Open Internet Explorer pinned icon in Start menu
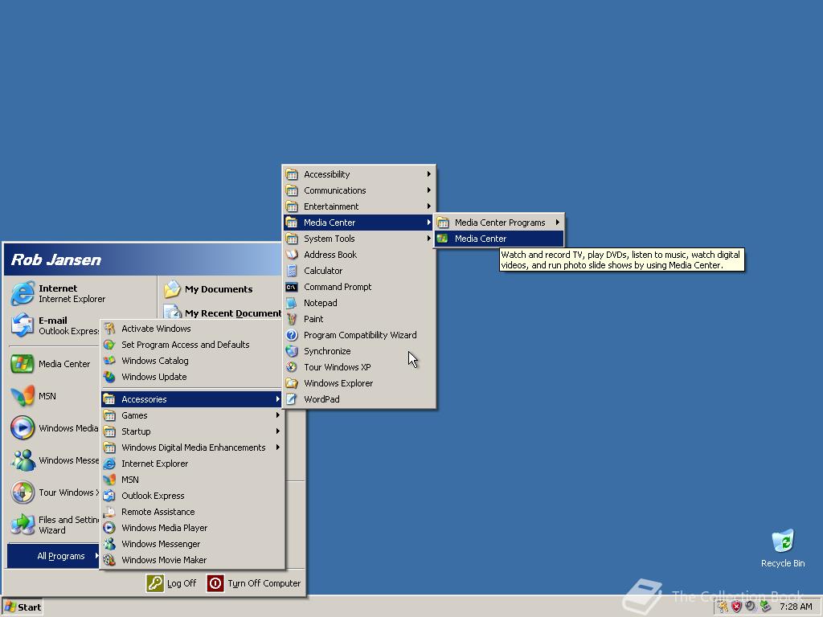823x617 pixels. pos(23,293)
